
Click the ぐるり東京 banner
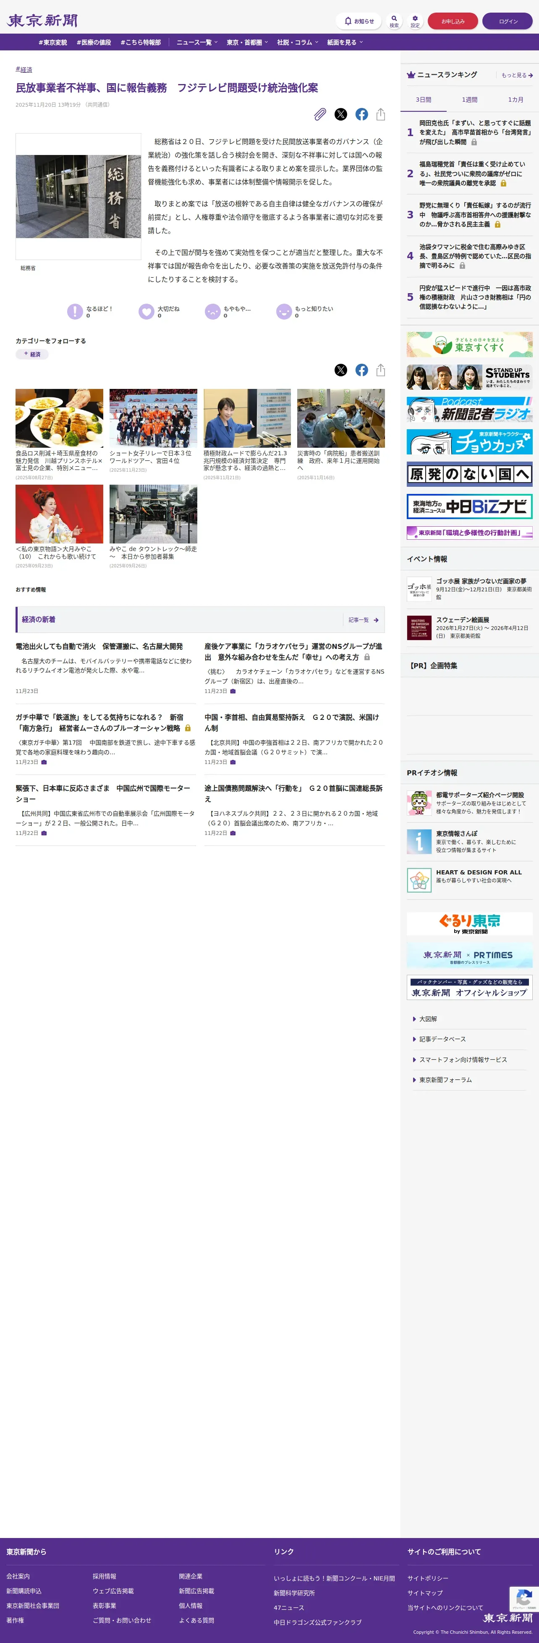click(469, 924)
